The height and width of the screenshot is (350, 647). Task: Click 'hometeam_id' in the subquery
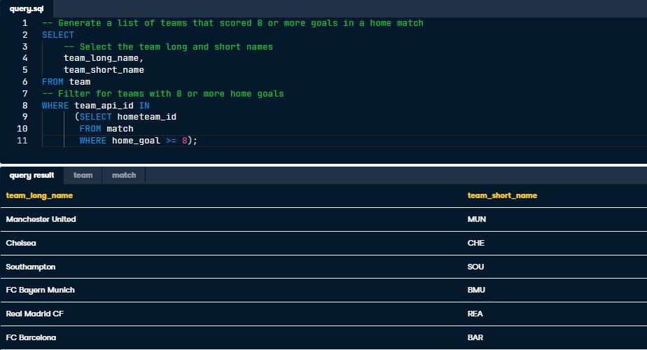(x=147, y=117)
